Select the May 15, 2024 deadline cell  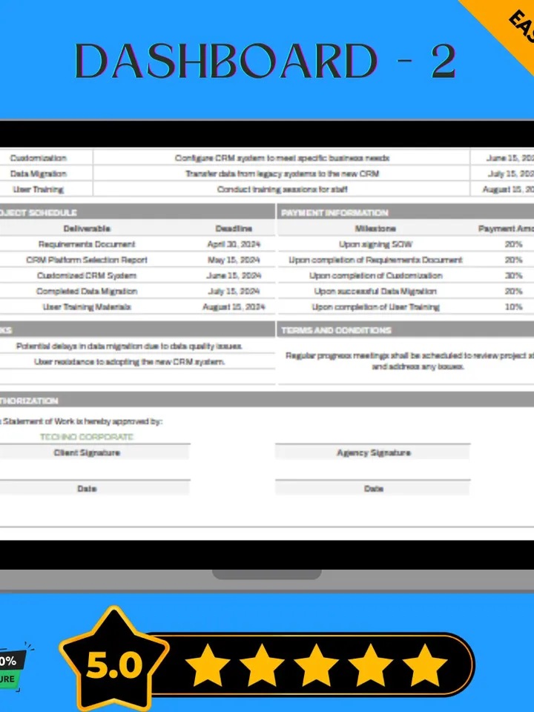234,260
